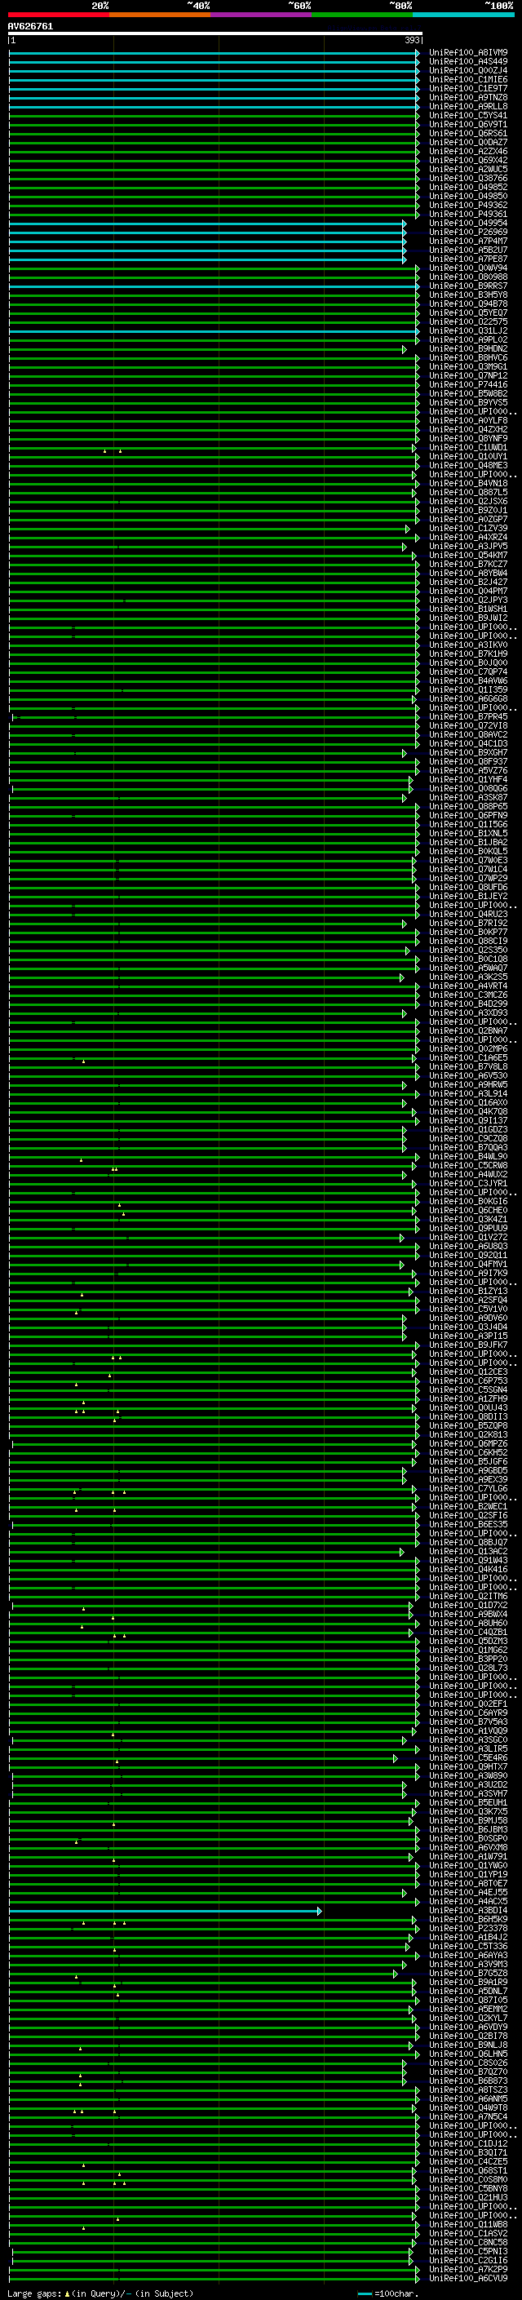This screenshot has width=522, height=2300.
Task: Open the UniRef100_A8IVM9 hit label
Action: pos(468,53)
